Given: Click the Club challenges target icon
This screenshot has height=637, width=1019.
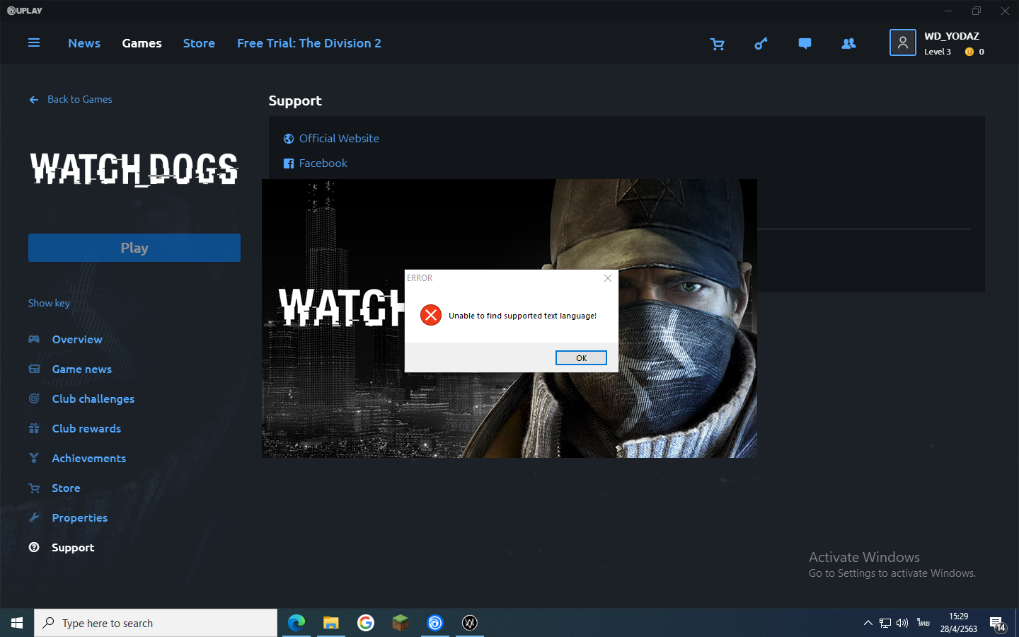Looking at the screenshot, I should 34,398.
